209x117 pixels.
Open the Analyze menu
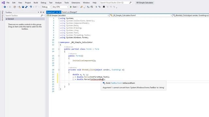(58, 3)
